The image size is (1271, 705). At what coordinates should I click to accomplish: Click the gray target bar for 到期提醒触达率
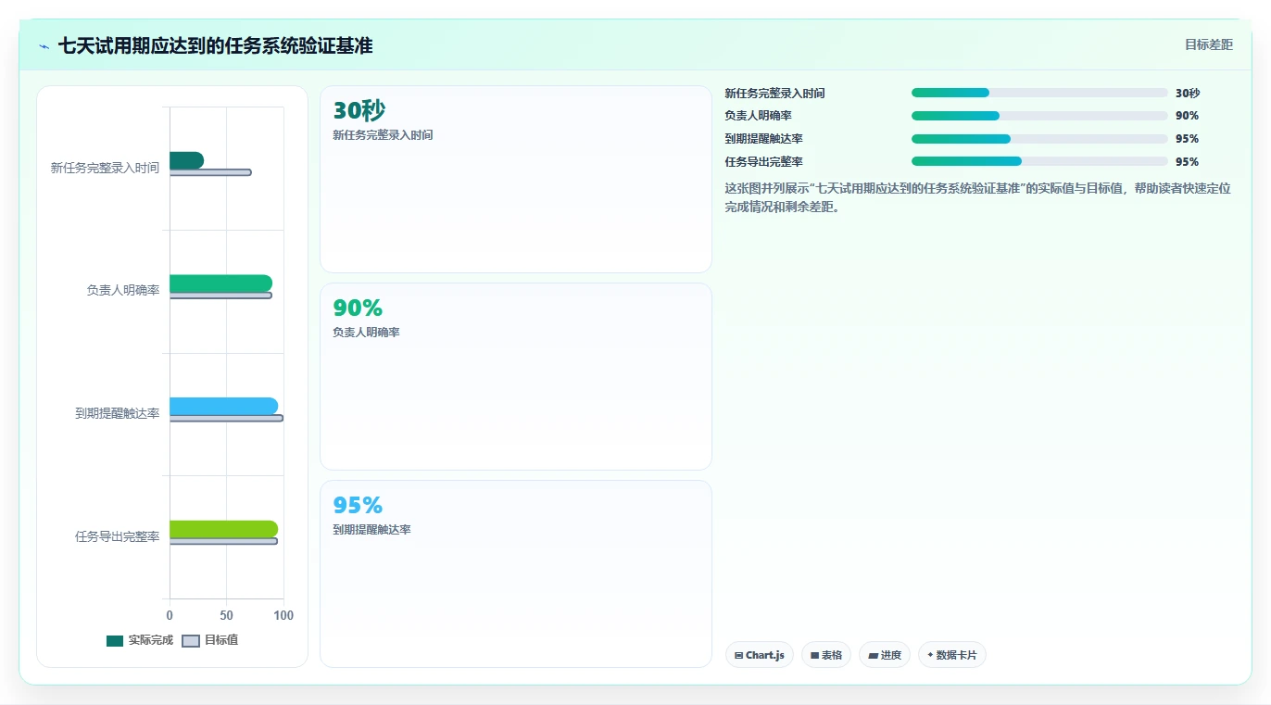(x=226, y=418)
